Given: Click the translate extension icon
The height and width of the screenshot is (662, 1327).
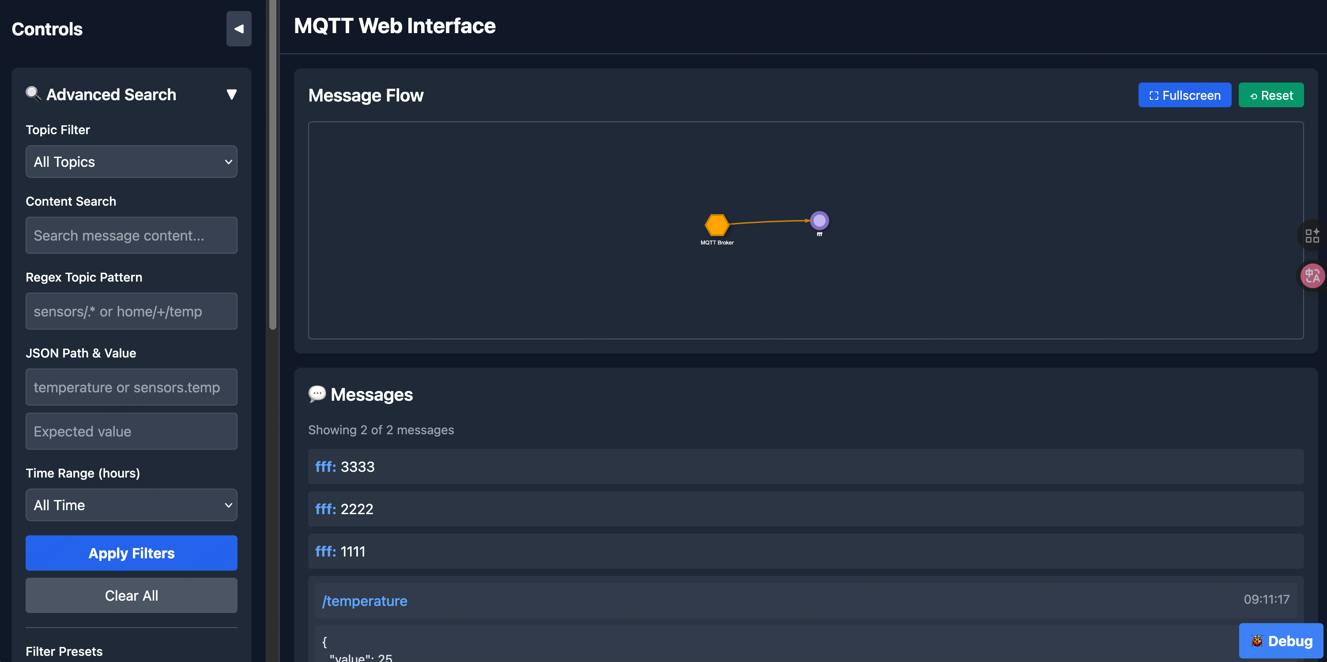Looking at the screenshot, I should coord(1312,276).
